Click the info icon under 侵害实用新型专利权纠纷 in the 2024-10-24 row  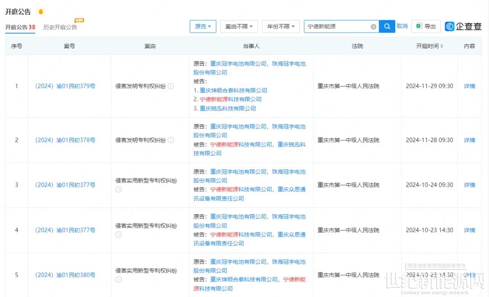pyautogui.click(x=119, y=189)
